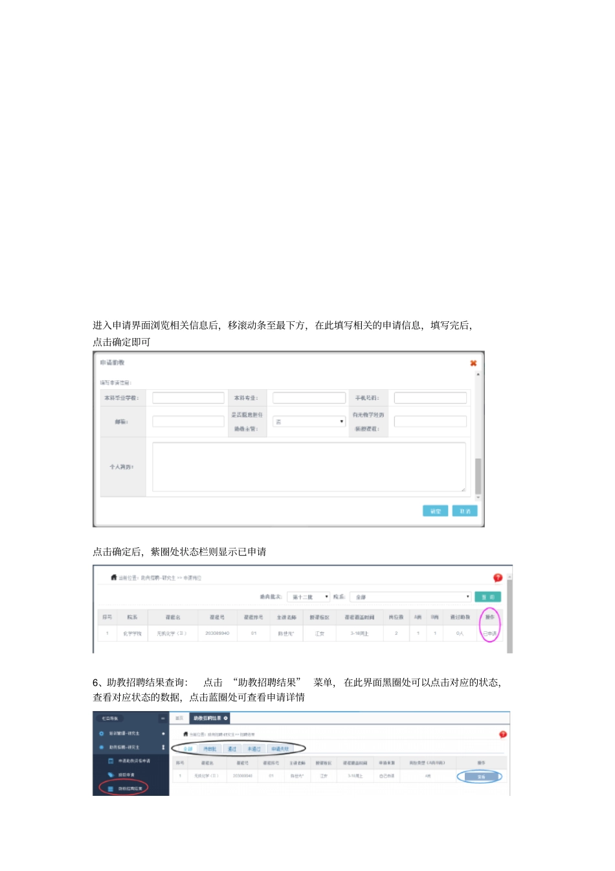This screenshot has height=871, width=615.
Task: Click the 本科毕业学校 input field
Action: click(x=188, y=398)
